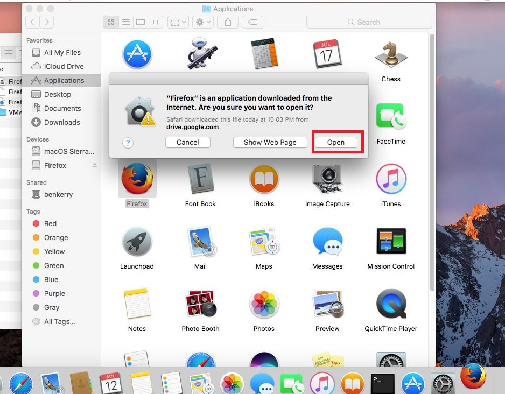The image size is (505, 394).
Task: Select the Red tag
Action: pyautogui.click(x=61, y=223)
